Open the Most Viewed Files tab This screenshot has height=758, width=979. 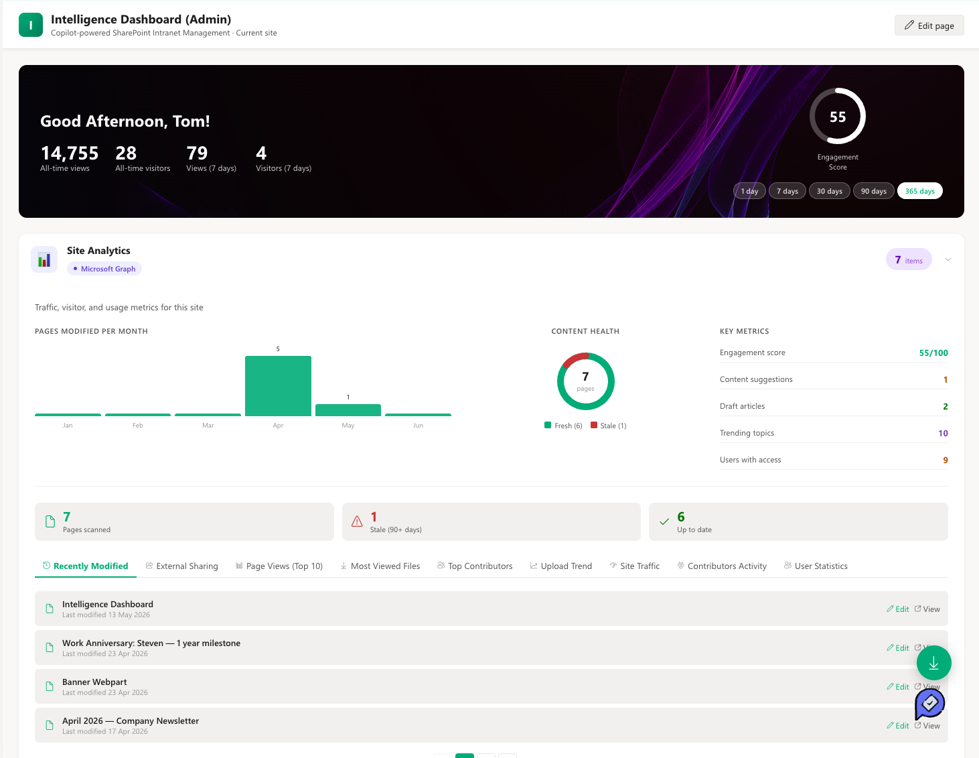coord(380,566)
